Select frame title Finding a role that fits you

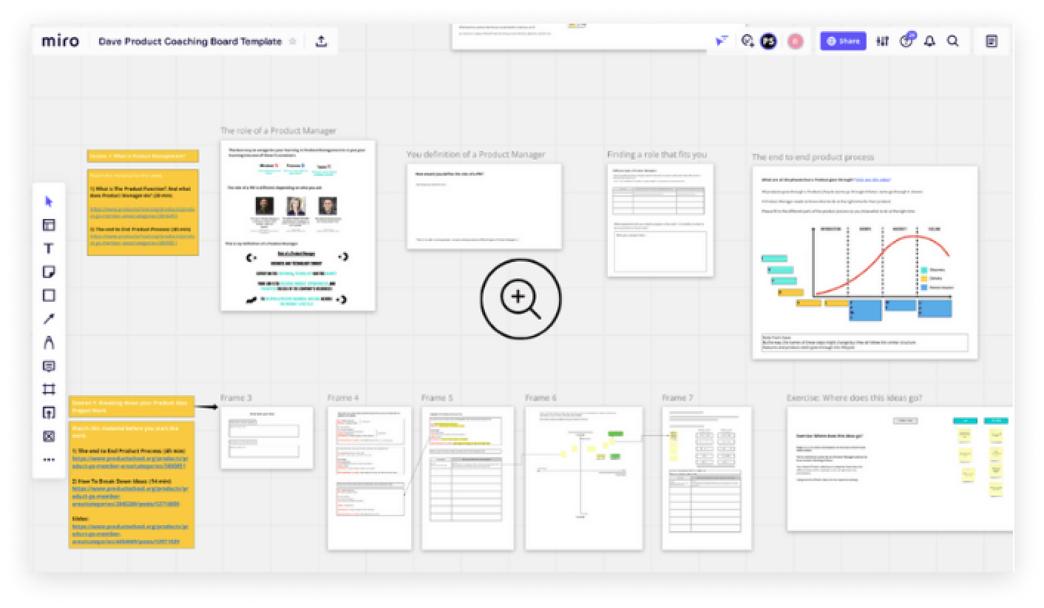point(657,155)
